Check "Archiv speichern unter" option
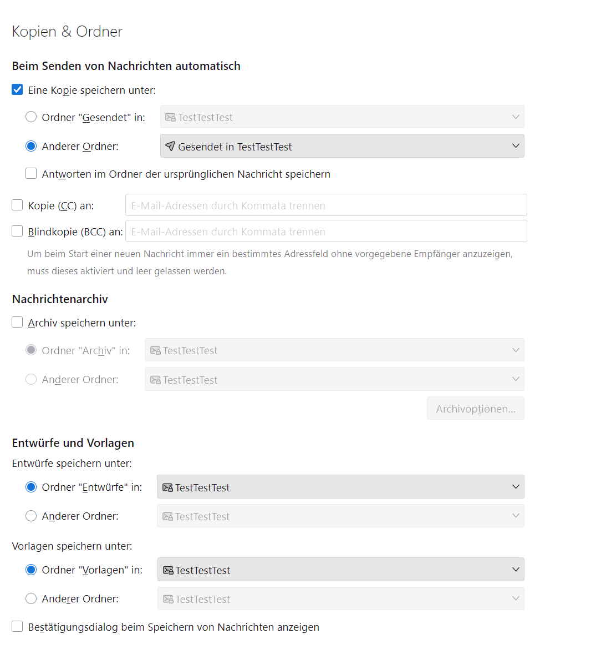The width and height of the screenshot is (591, 649). [18, 323]
